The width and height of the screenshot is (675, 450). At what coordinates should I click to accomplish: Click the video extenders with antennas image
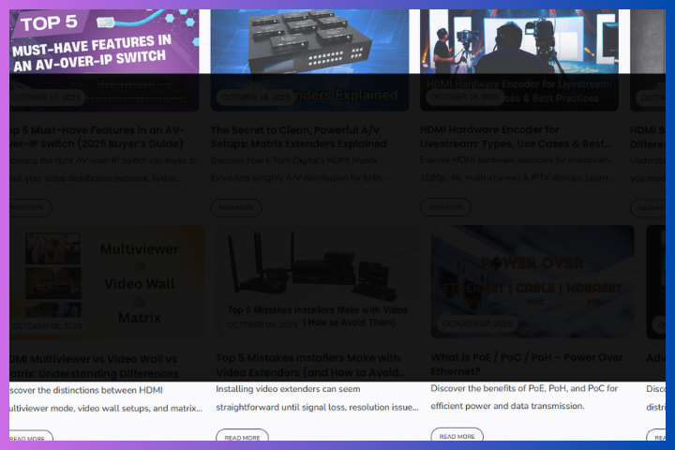[317, 281]
